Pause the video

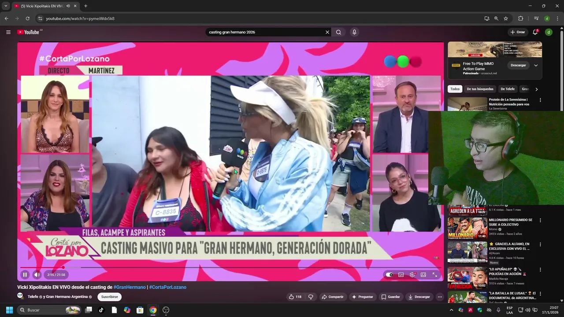pos(25,275)
